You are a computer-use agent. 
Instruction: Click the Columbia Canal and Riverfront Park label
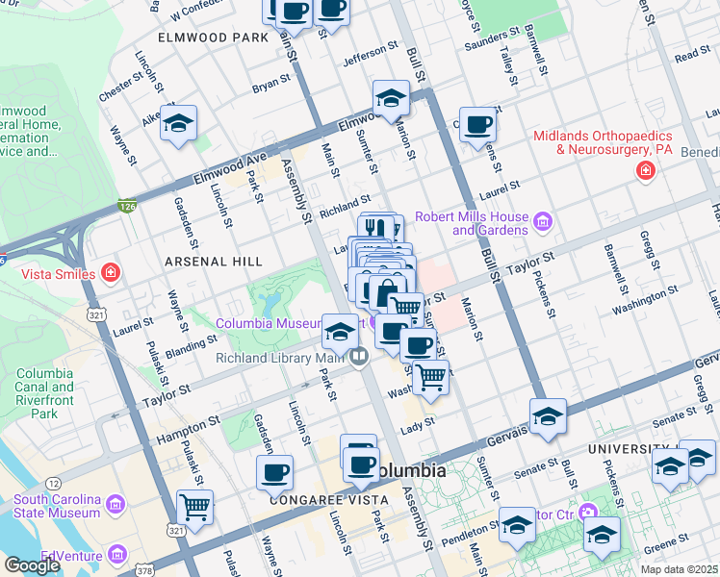coord(44,393)
